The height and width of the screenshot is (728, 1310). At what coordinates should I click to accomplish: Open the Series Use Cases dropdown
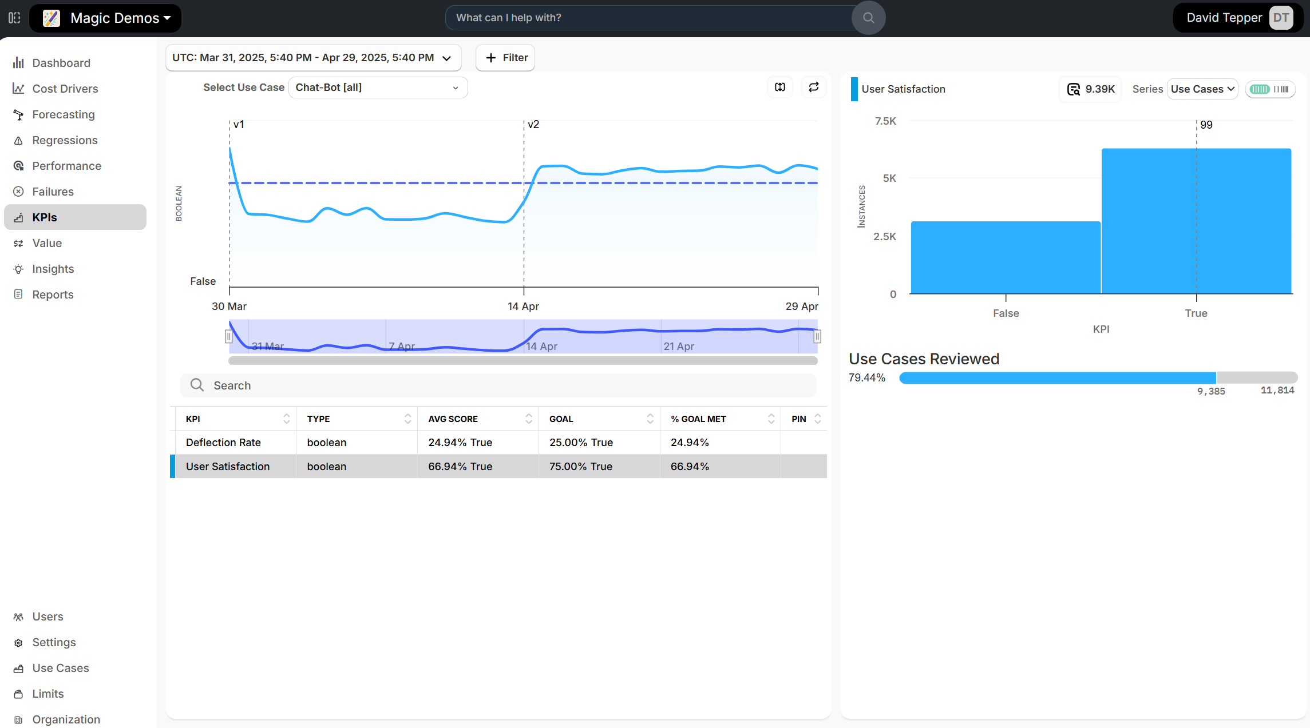pyautogui.click(x=1202, y=89)
